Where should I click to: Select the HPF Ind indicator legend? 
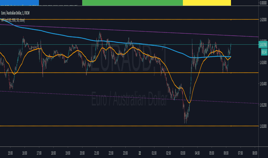coord(13,20)
